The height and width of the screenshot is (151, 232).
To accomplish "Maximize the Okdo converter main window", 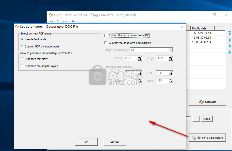I will [x=214, y=15].
